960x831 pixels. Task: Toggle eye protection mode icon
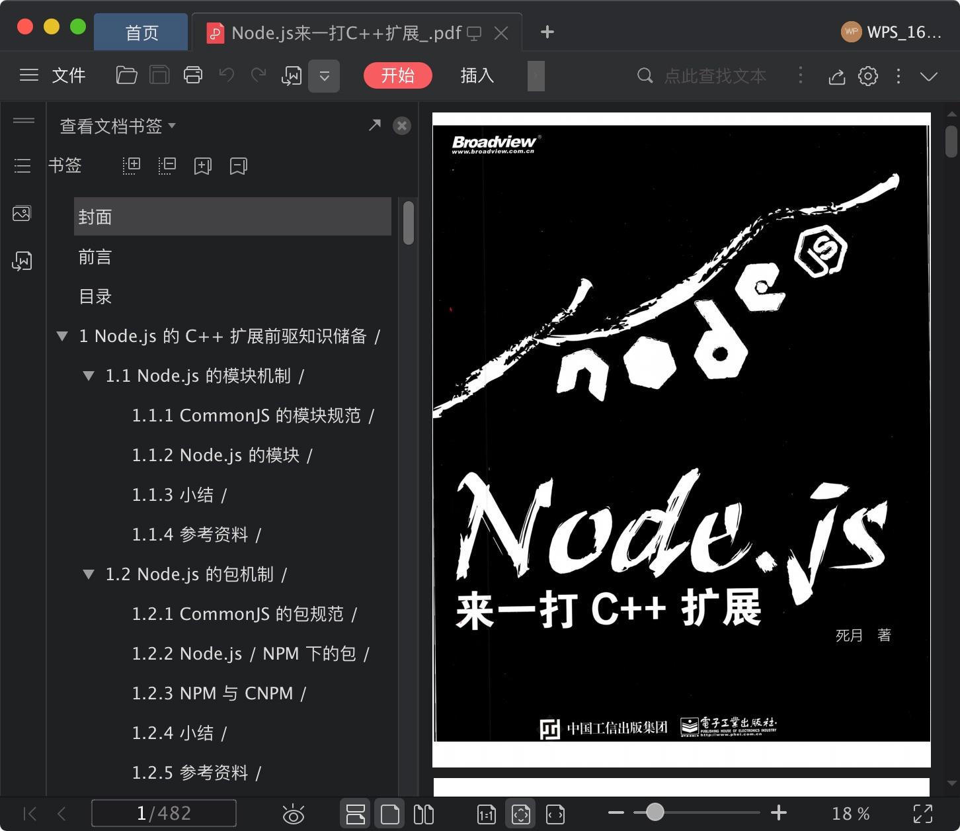293,814
